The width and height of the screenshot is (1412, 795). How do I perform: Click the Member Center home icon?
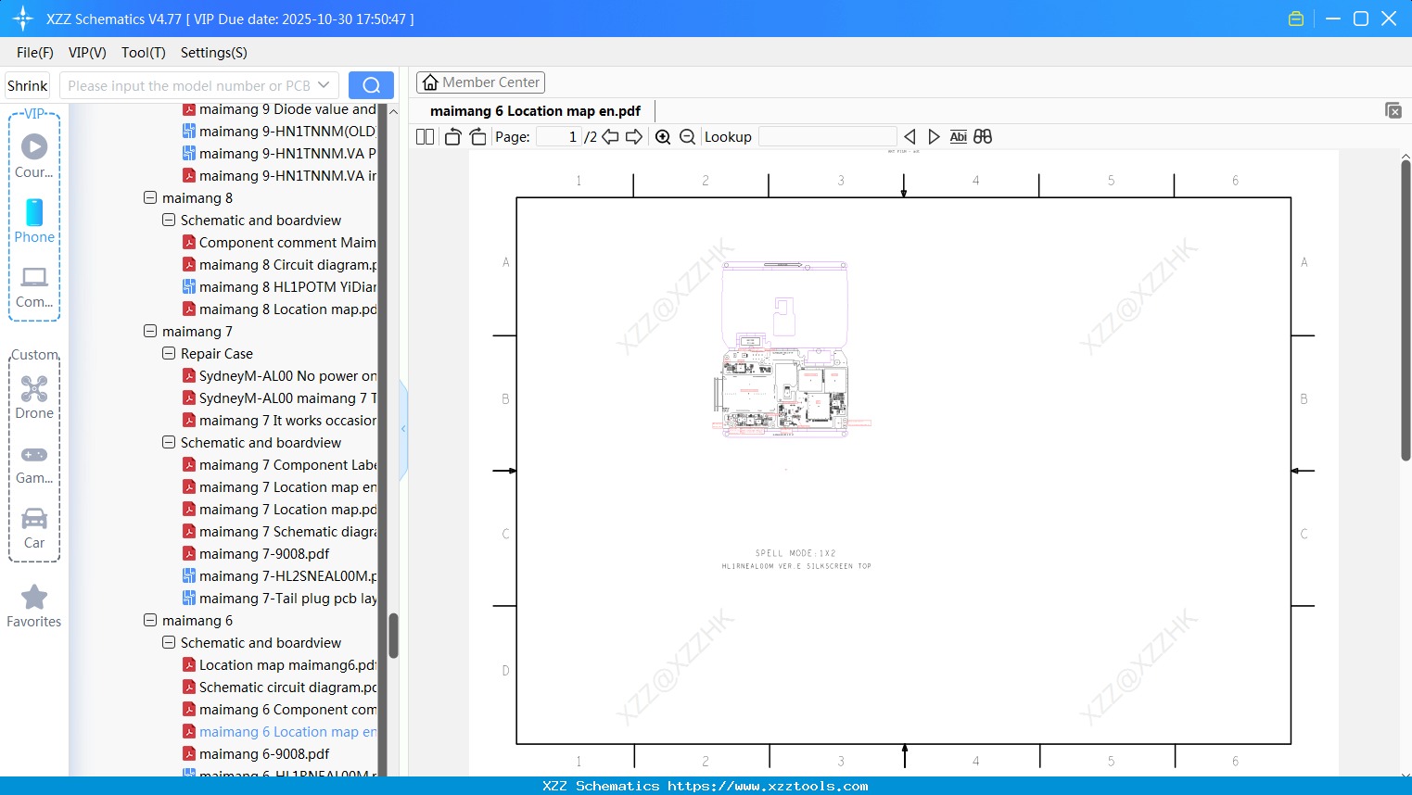[430, 82]
